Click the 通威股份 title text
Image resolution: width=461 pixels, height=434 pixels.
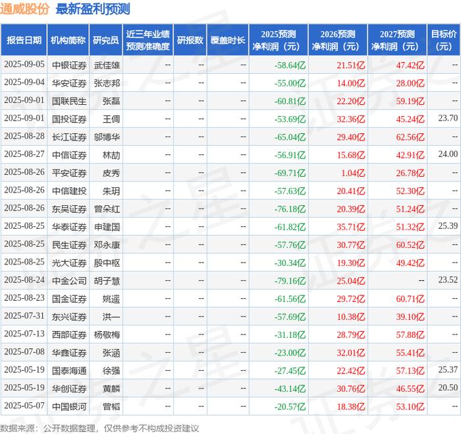pos(24,9)
